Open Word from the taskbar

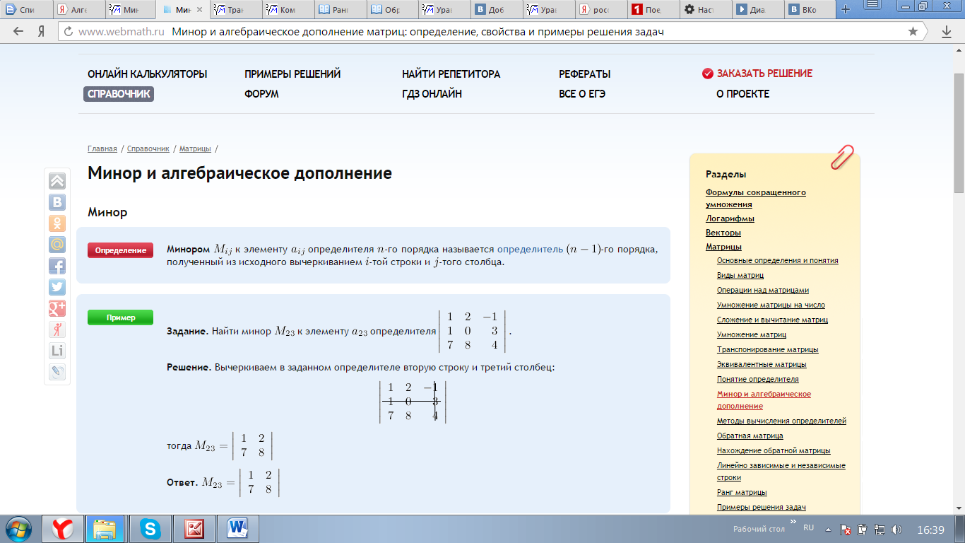click(237, 528)
